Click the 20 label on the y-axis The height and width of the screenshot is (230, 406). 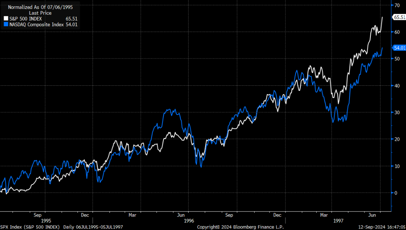(x=397, y=139)
